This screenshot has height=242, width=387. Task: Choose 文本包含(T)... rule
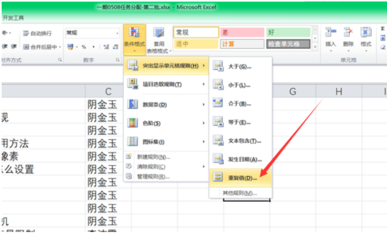(x=241, y=141)
